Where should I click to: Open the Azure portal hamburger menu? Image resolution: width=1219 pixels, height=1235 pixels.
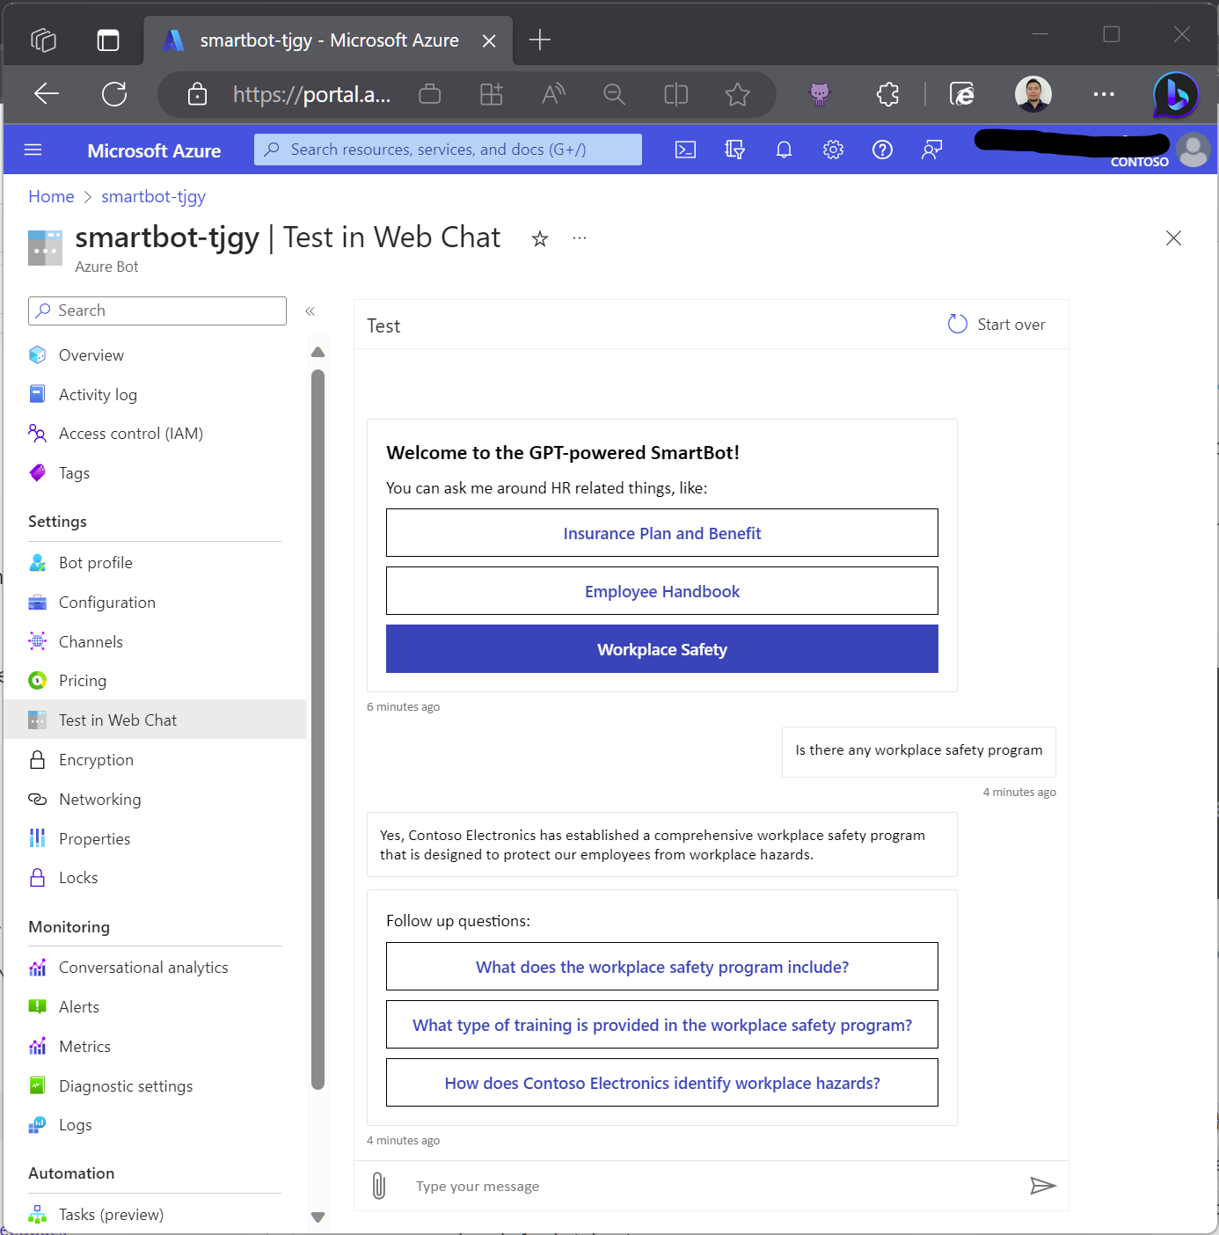(33, 150)
